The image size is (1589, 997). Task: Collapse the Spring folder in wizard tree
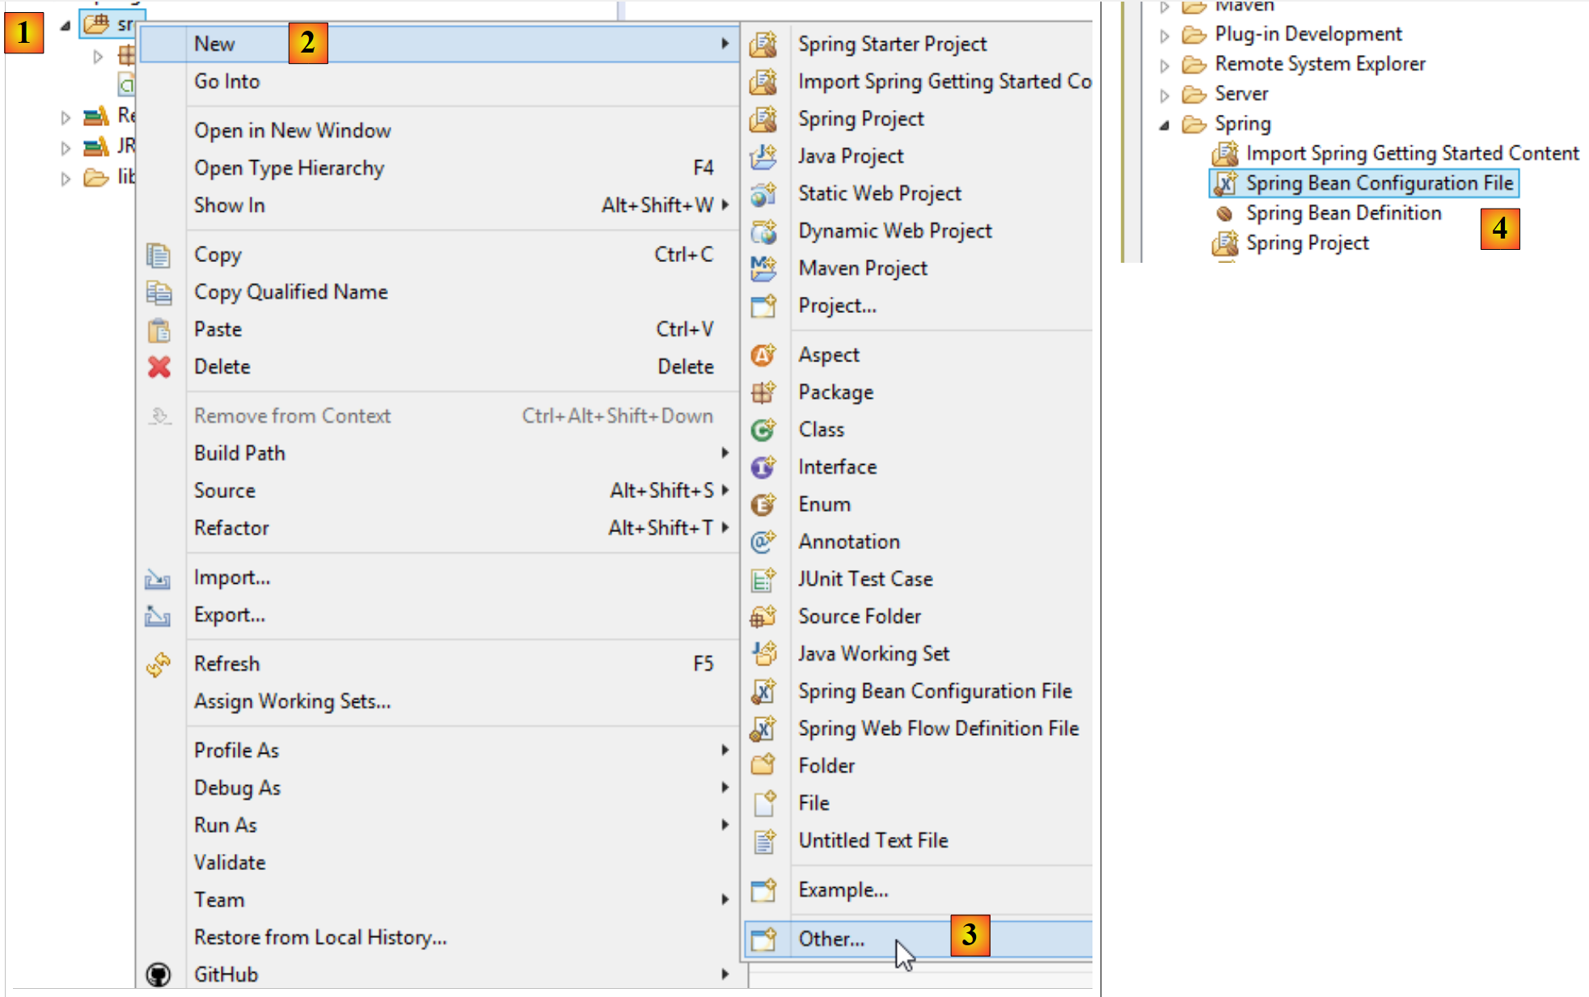(1164, 125)
